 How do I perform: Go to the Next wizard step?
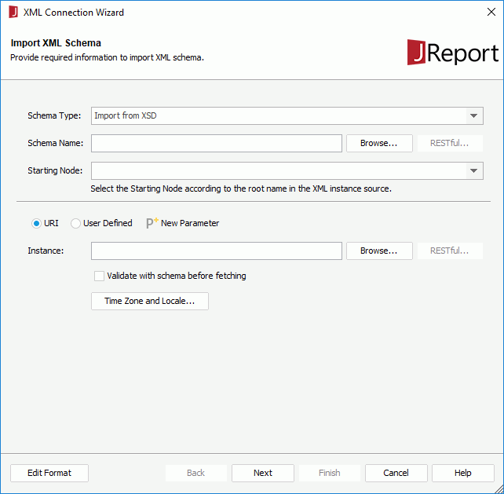click(x=263, y=473)
